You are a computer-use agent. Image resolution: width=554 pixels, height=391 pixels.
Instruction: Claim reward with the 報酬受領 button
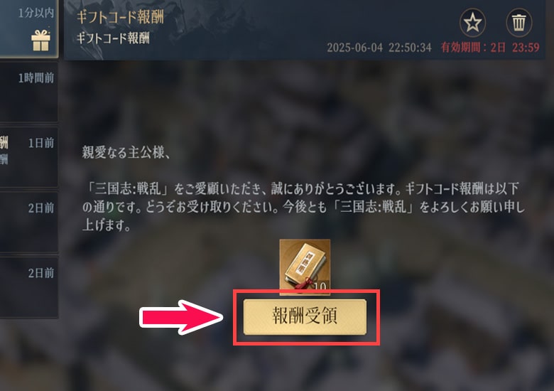305,316
